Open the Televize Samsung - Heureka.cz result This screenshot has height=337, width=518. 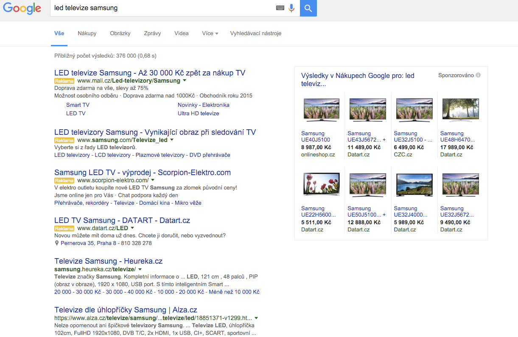pos(109,261)
